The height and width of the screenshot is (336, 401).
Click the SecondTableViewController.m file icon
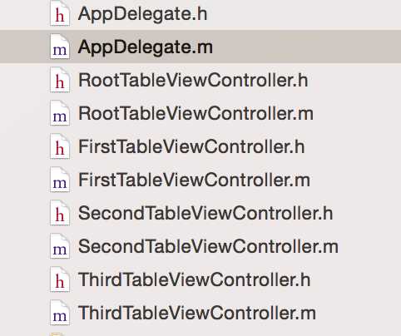[x=60, y=246]
